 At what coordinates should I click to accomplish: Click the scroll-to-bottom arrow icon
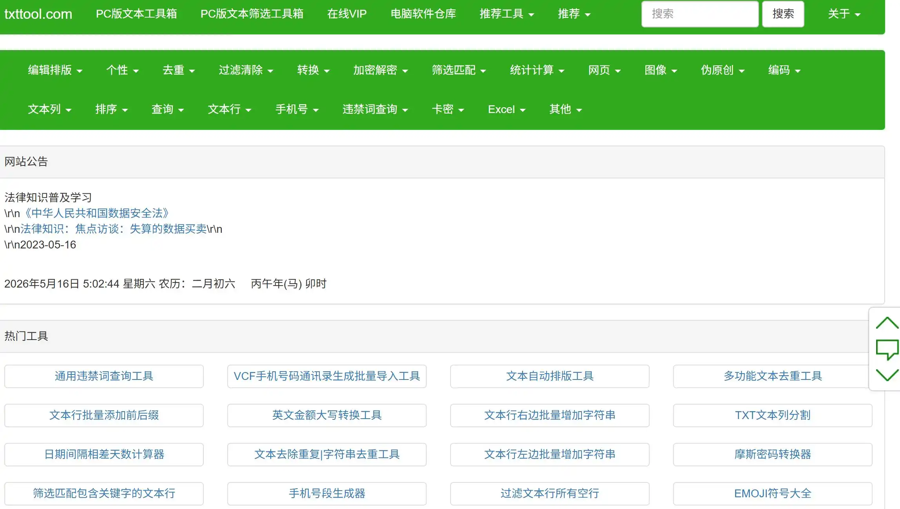click(887, 375)
